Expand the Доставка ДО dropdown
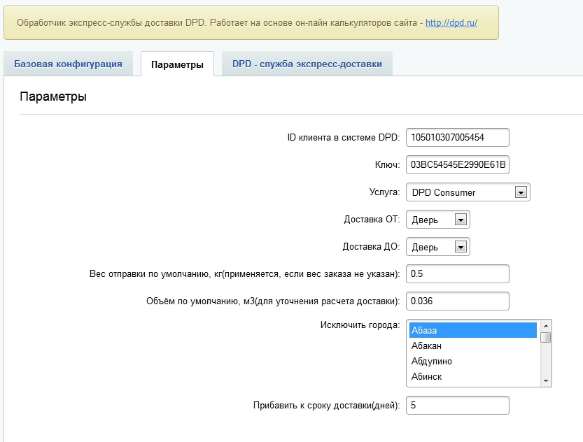The width and height of the screenshot is (583, 442). pos(460,246)
